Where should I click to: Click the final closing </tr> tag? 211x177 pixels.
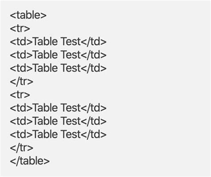tap(21, 148)
